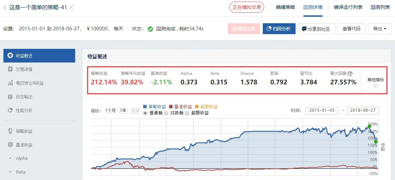Image resolution: width=395 pixels, height=180 pixels.
Task: Click the max drawdown value 27.557%
Action: coord(343,82)
